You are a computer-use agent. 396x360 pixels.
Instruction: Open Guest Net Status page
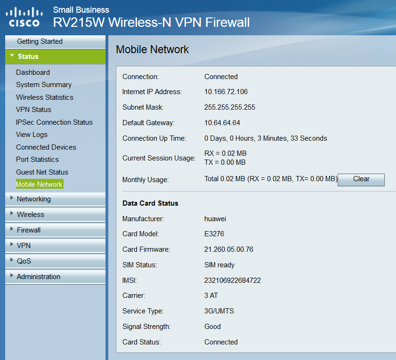(42, 172)
